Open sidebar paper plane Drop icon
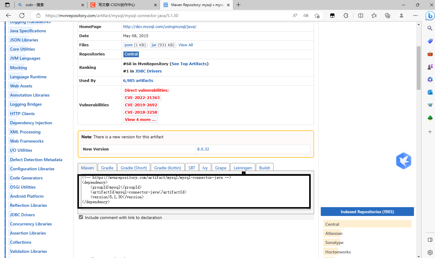Viewport: 435px width, 258px height. pos(430,105)
